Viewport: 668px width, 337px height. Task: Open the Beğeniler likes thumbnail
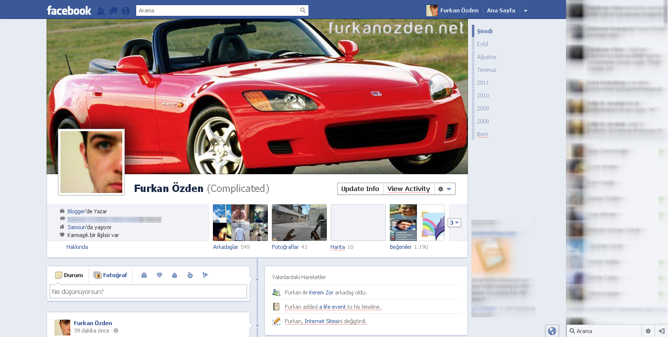(417, 223)
